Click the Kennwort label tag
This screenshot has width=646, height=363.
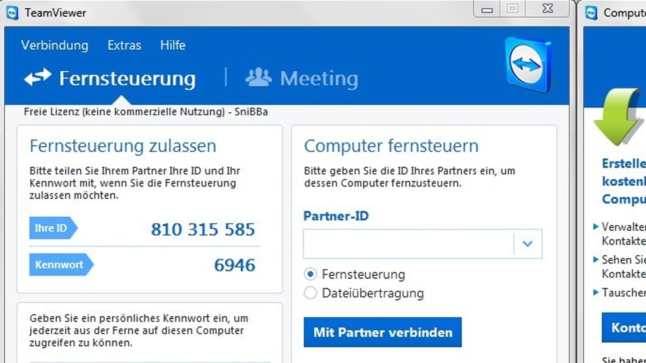click(x=61, y=265)
